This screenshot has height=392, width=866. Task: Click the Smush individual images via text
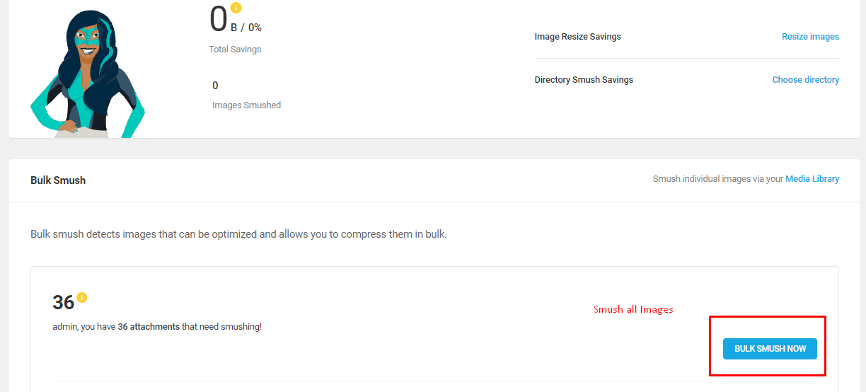pyautogui.click(x=717, y=179)
